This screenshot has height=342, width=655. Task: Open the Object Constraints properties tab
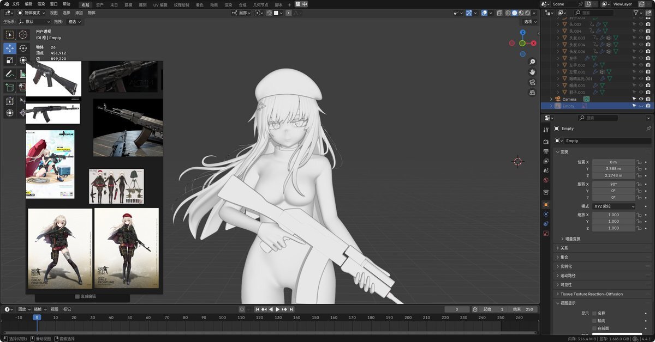point(546,223)
